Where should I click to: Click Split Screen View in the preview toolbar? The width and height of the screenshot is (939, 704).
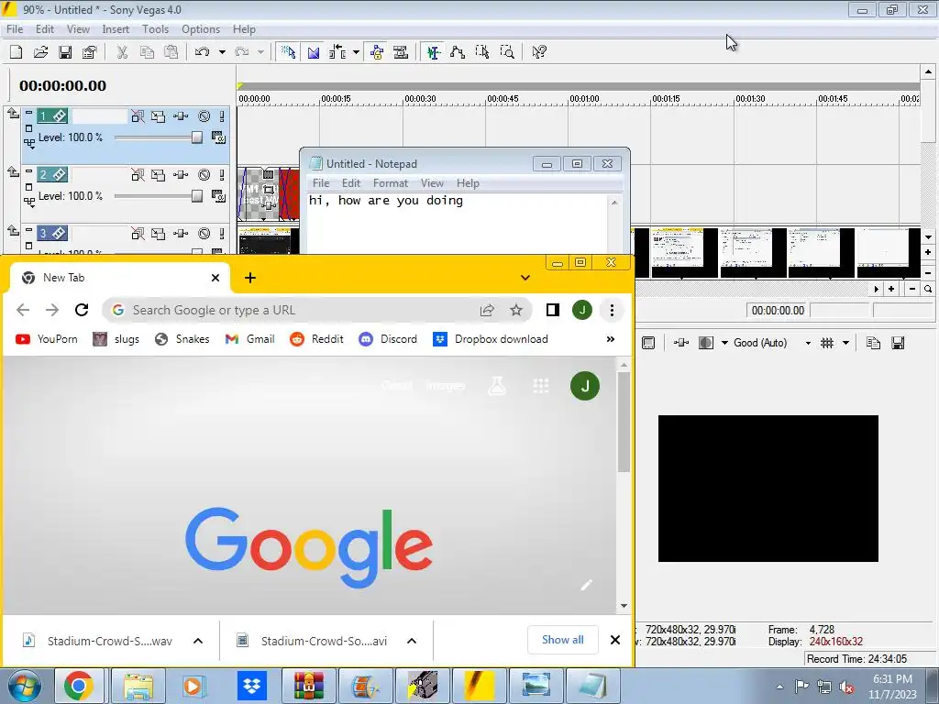707,343
